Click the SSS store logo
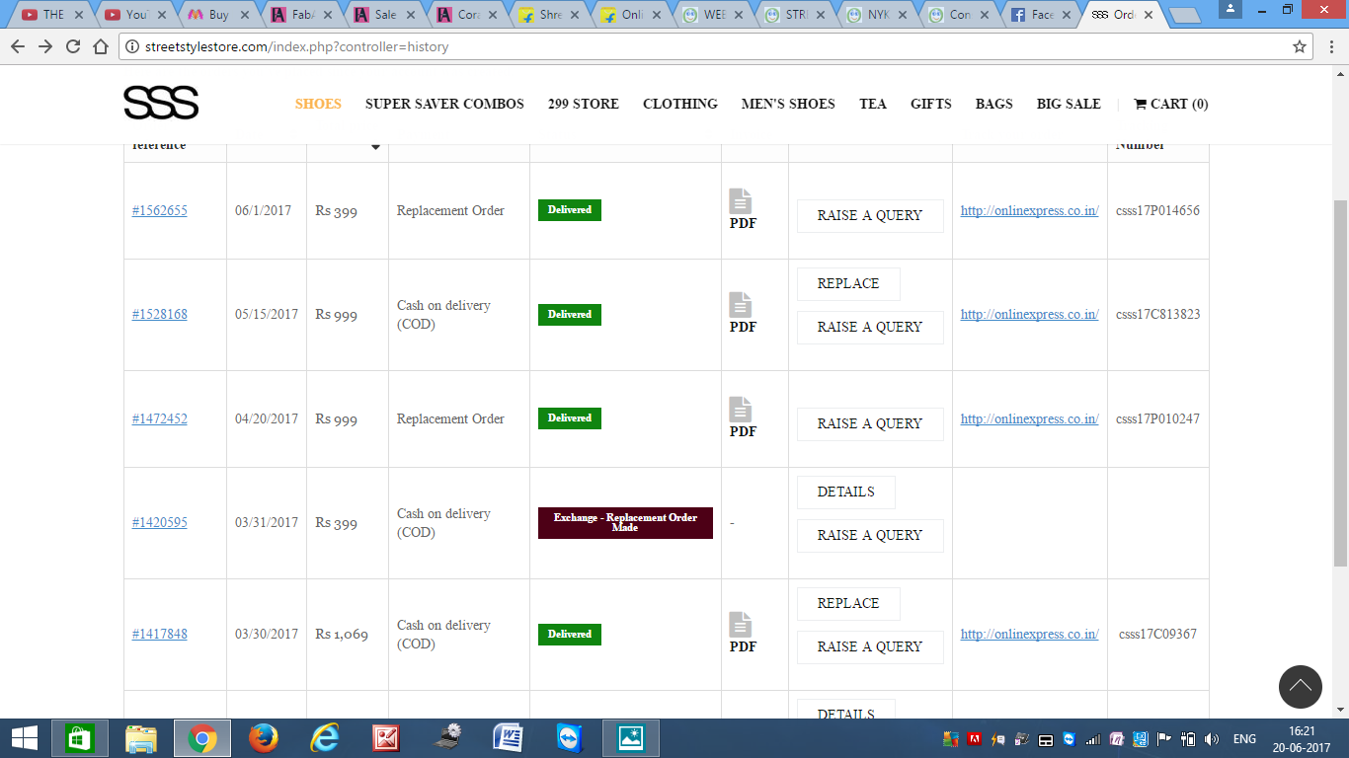This screenshot has height=758, width=1349. (161, 103)
